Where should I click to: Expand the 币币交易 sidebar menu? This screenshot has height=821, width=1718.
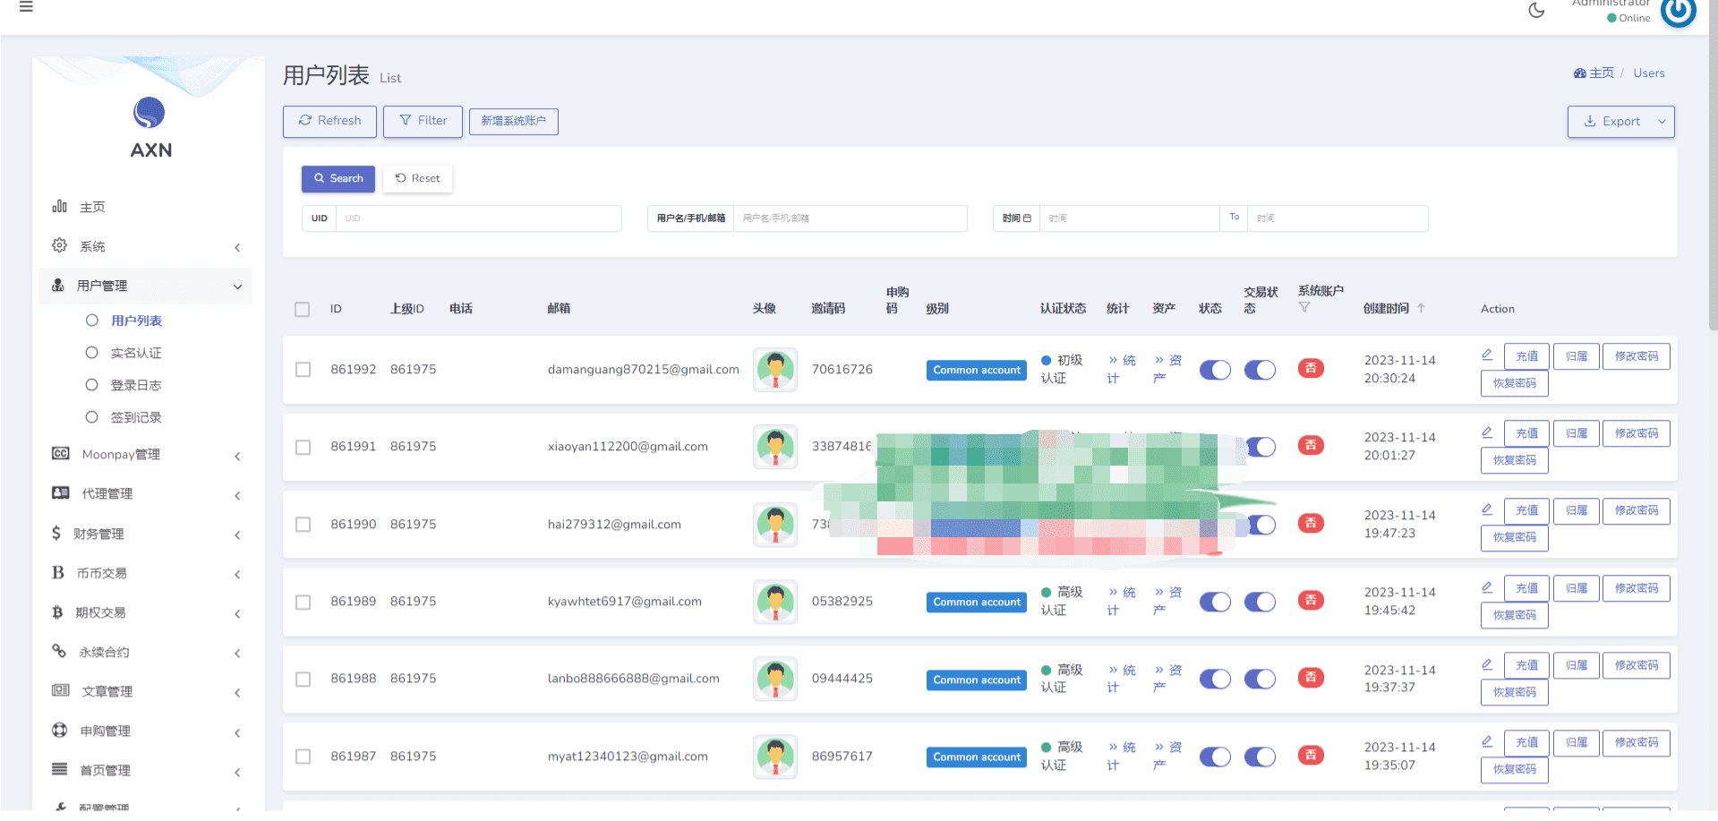point(146,573)
